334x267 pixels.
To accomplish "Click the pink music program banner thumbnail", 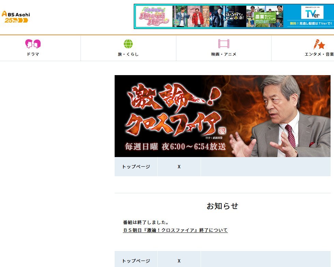I will coord(154,16).
